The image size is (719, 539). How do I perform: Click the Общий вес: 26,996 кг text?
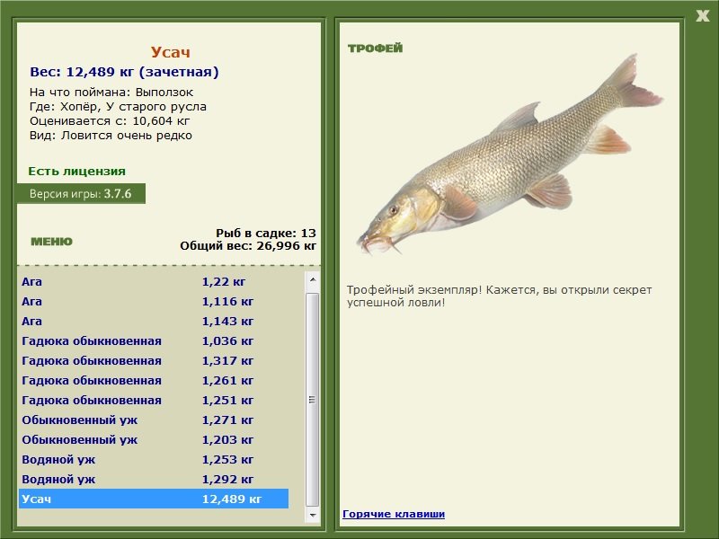248,245
